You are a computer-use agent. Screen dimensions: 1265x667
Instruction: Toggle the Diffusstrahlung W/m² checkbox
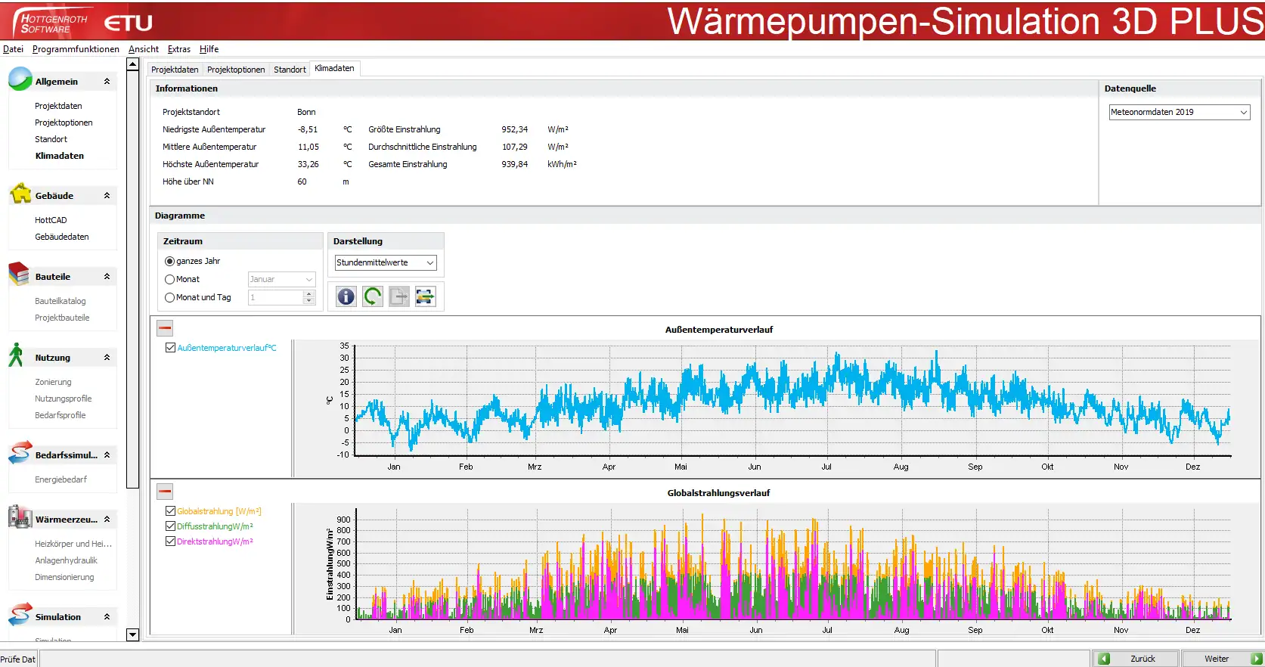tap(170, 526)
